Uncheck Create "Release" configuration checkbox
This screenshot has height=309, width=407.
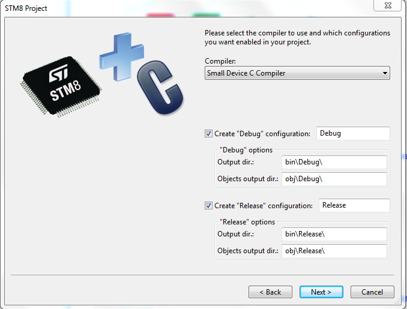point(208,205)
